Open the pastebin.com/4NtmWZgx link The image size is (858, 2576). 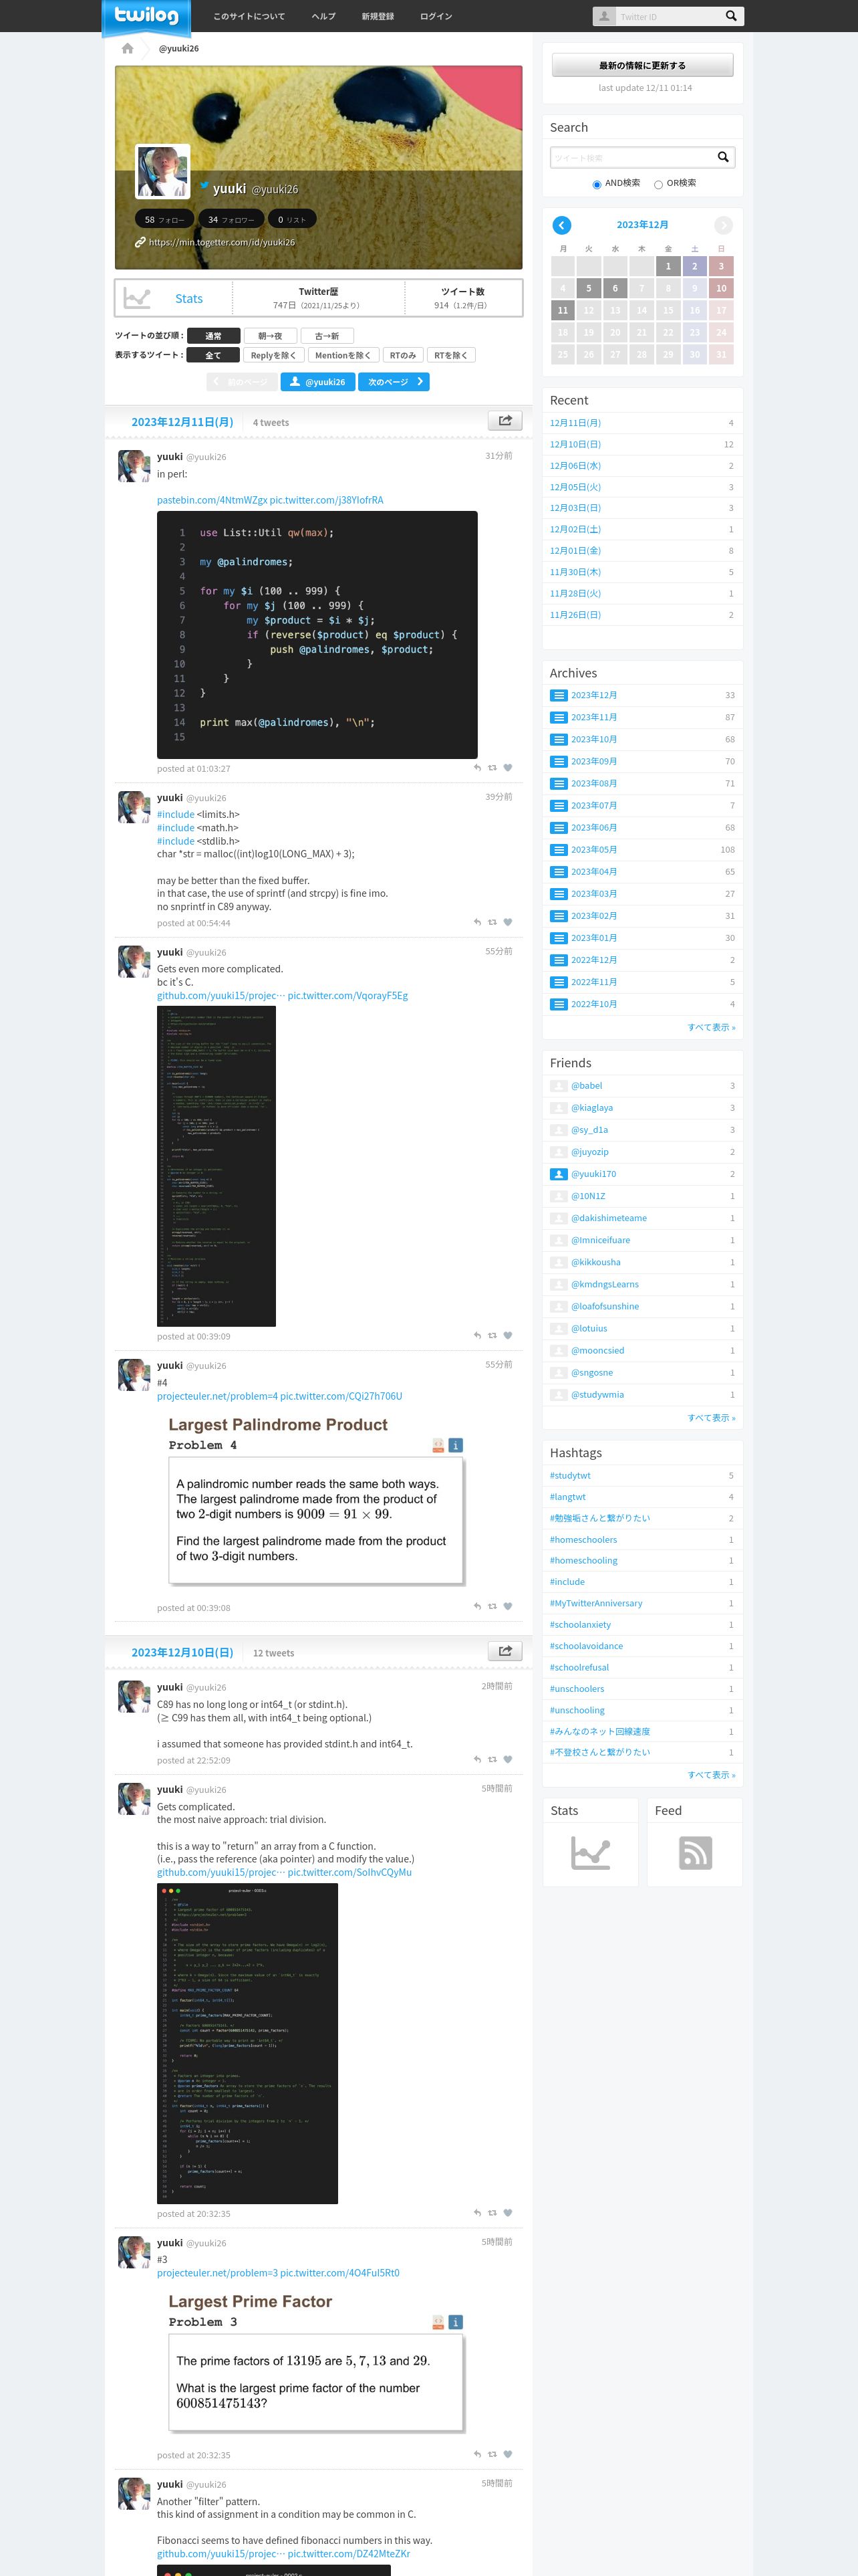tap(212, 500)
